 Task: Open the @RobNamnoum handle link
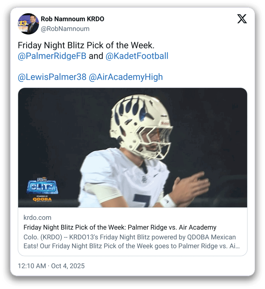[x=65, y=29]
